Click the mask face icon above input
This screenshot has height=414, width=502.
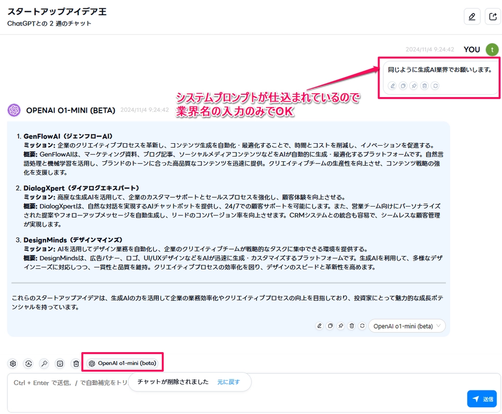(x=60, y=363)
